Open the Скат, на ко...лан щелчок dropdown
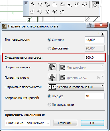 click(28, 123)
